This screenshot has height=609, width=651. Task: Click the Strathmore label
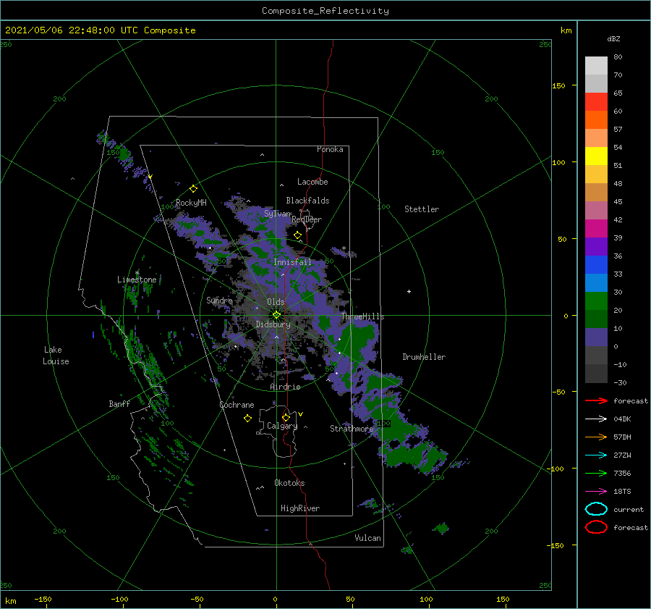352,429
